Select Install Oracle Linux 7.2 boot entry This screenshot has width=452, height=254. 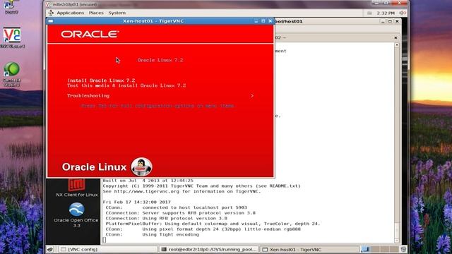[x=101, y=80]
